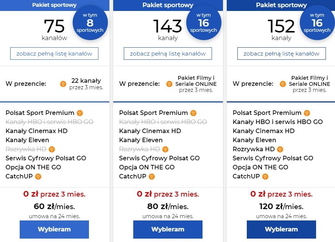Click bulb icon beside Polsat Sport Premium, 75-channel plan
335x242 pixels.
(x=80, y=113)
